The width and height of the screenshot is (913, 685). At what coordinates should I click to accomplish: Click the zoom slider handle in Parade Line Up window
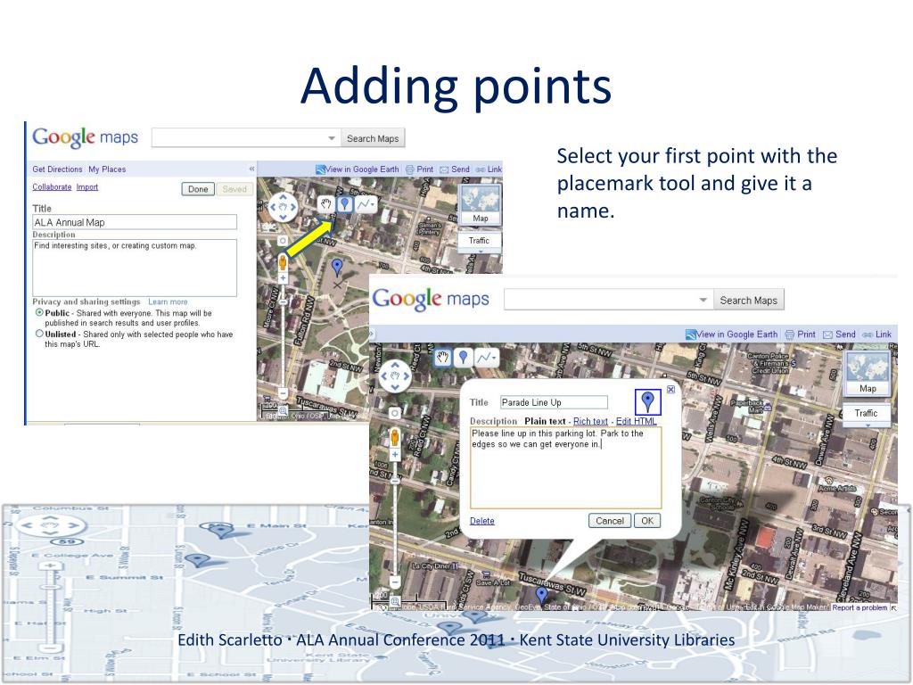point(395,482)
